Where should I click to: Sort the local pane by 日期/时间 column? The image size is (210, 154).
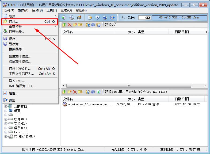[189, 99]
